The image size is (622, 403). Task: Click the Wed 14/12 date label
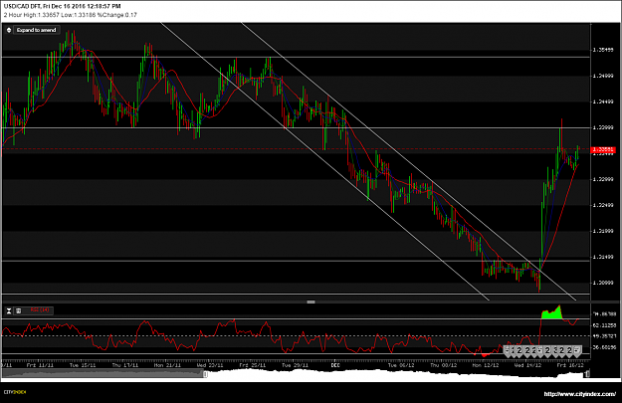528,365
